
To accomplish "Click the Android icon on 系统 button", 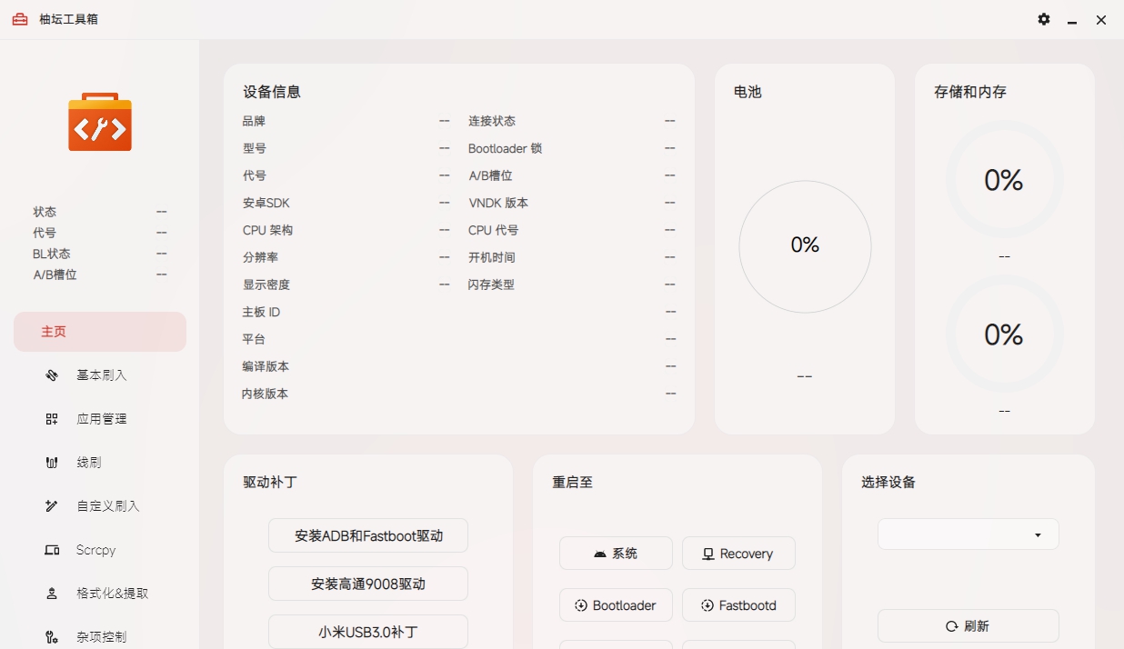I will pyautogui.click(x=600, y=554).
